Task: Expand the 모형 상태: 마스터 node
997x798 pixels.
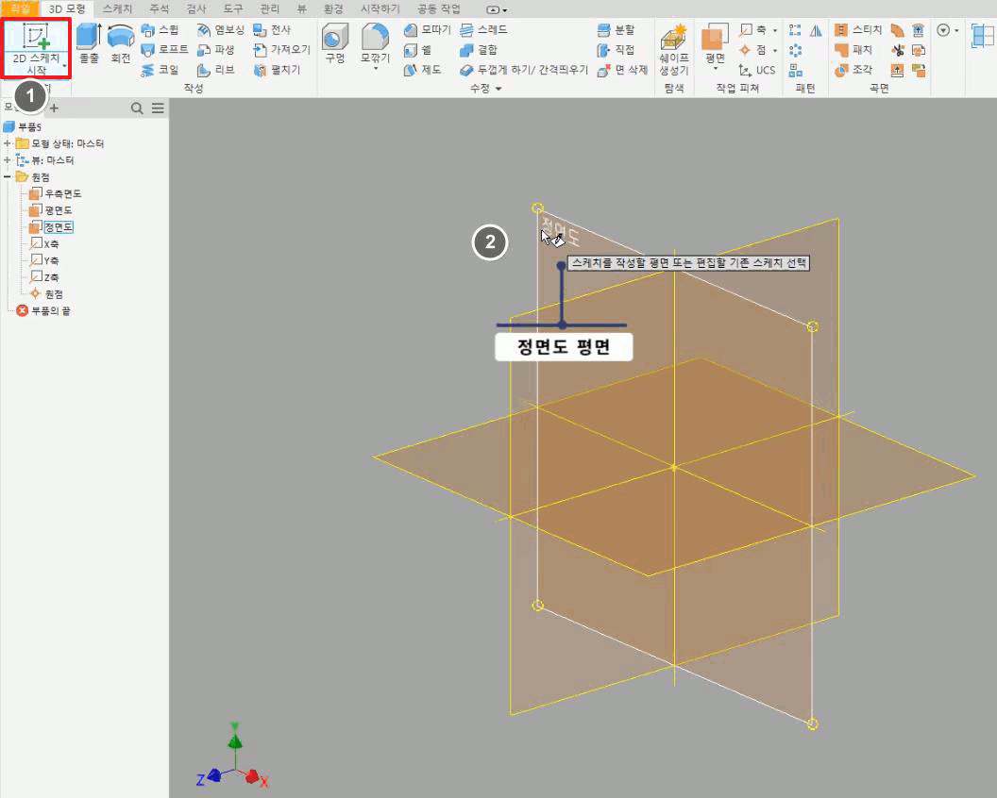Action: pos(8,143)
